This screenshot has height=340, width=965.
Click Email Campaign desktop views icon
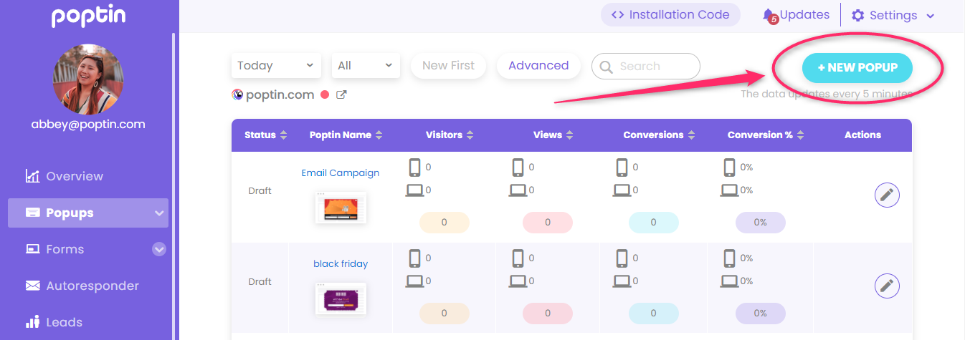519,190
